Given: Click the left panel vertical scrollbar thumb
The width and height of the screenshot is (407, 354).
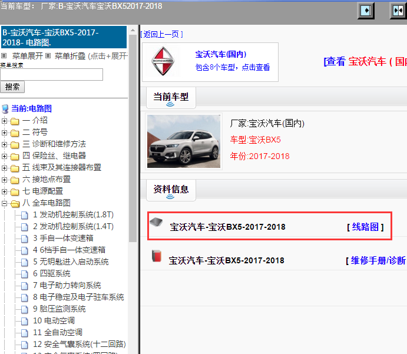Looking at the screenshot, I should click(133, 138).
